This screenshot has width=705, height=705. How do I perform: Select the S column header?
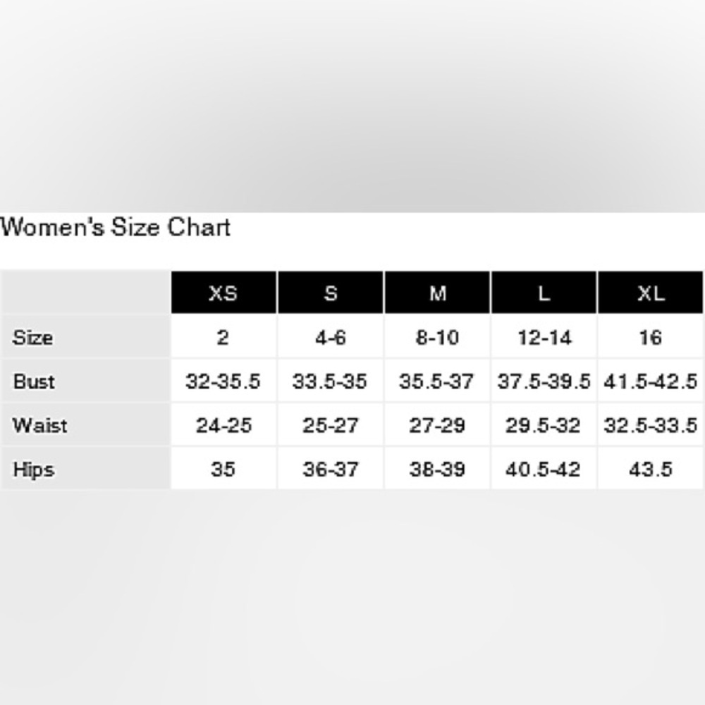click(x=331, y=293)
